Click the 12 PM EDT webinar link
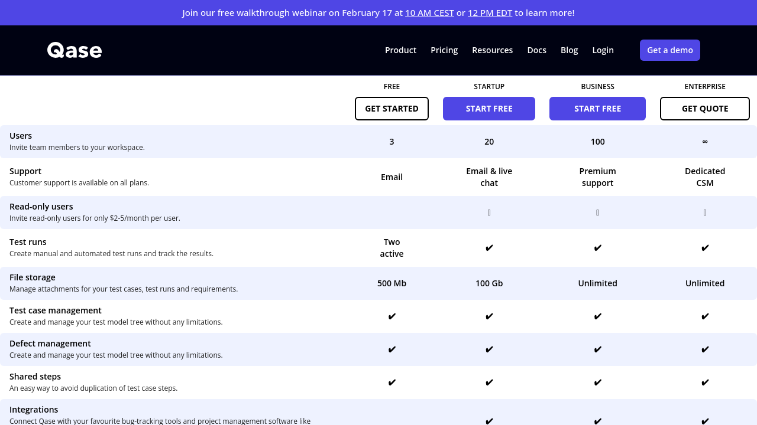Screen dimensions: 757x425 click(490, 13)
